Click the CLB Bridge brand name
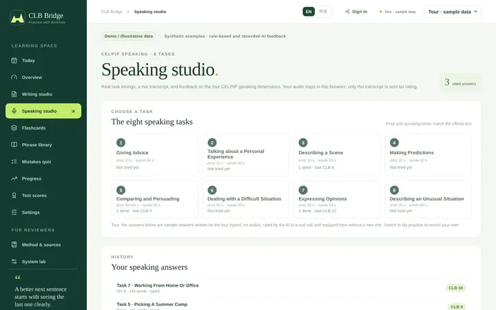The height and width of the screenshot is (310, 496). [46, 15]
